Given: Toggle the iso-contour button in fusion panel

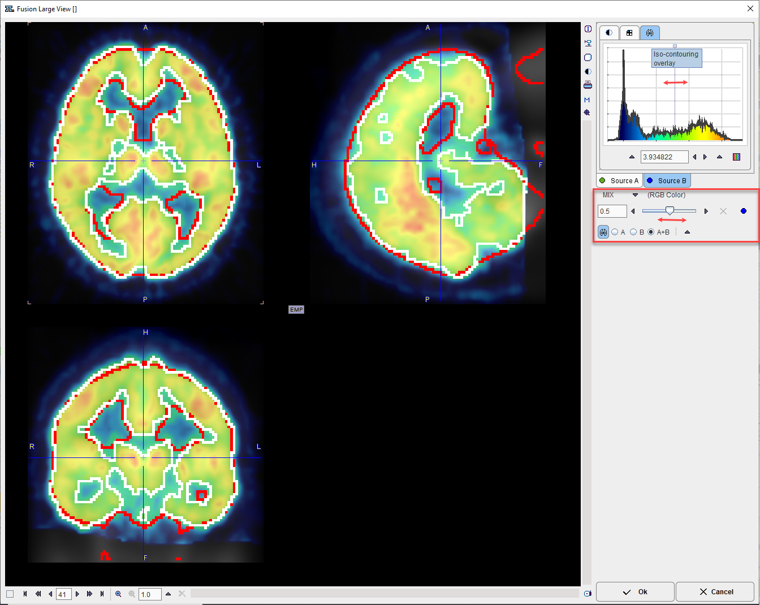Looking at the screenshot, I should [603, 232].
